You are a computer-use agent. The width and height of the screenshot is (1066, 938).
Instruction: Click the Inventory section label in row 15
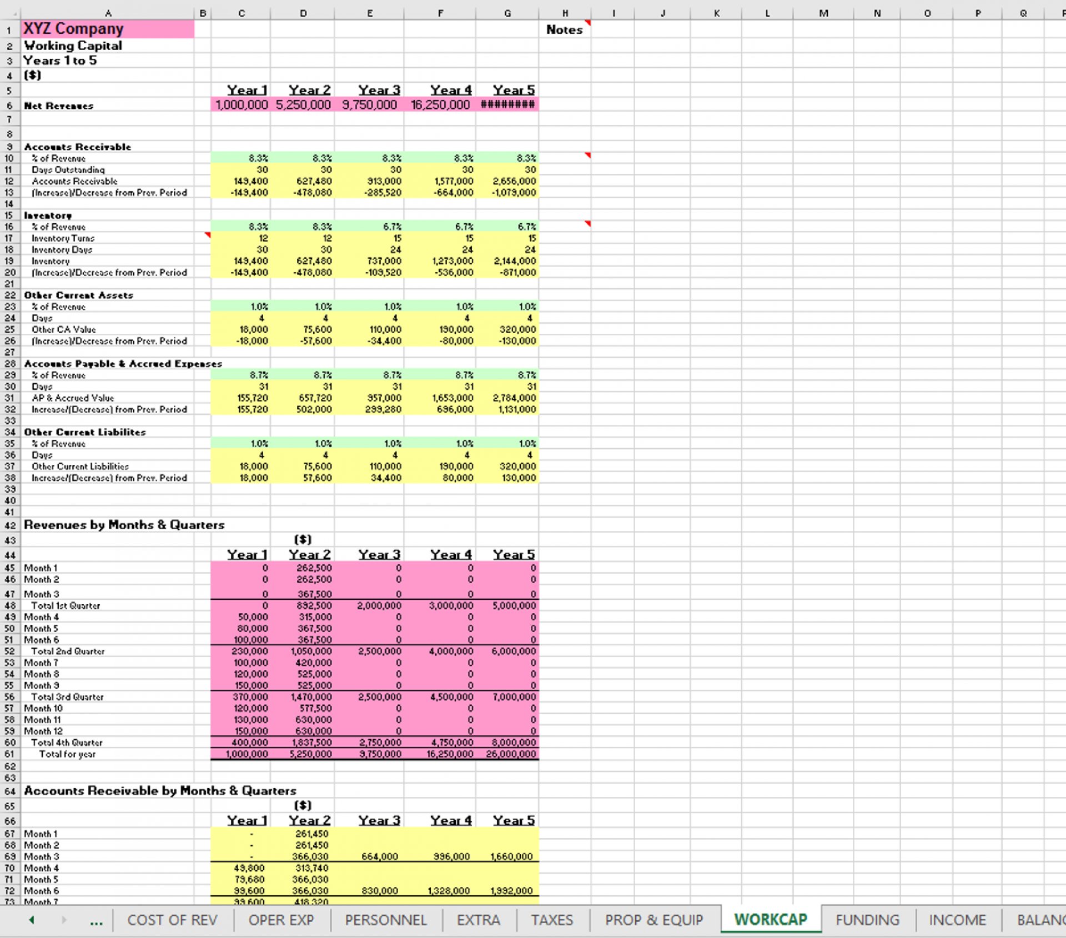[x=48, y=215]
